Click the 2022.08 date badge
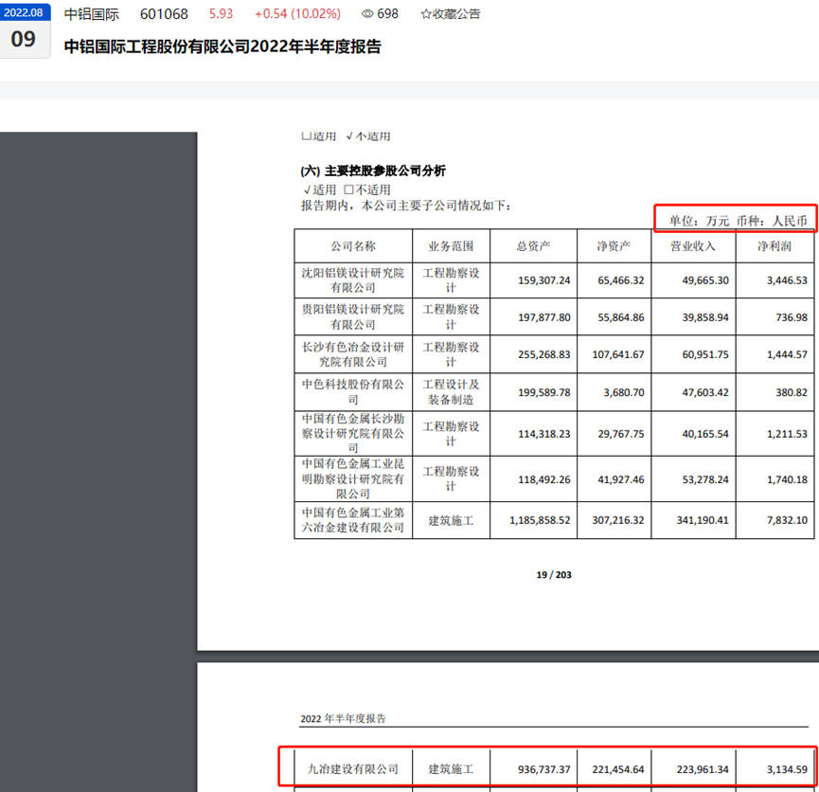This screenshot has width=819, height=792. [x=24, y=12]
